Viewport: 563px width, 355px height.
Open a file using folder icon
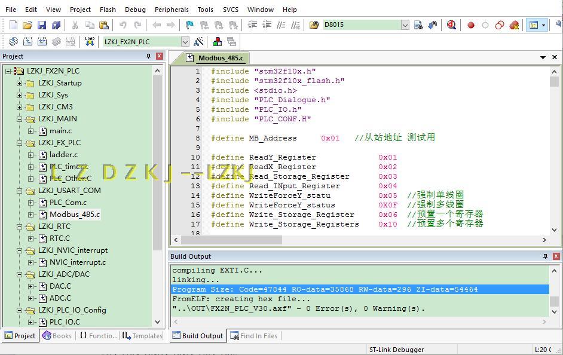click(27, 25)
